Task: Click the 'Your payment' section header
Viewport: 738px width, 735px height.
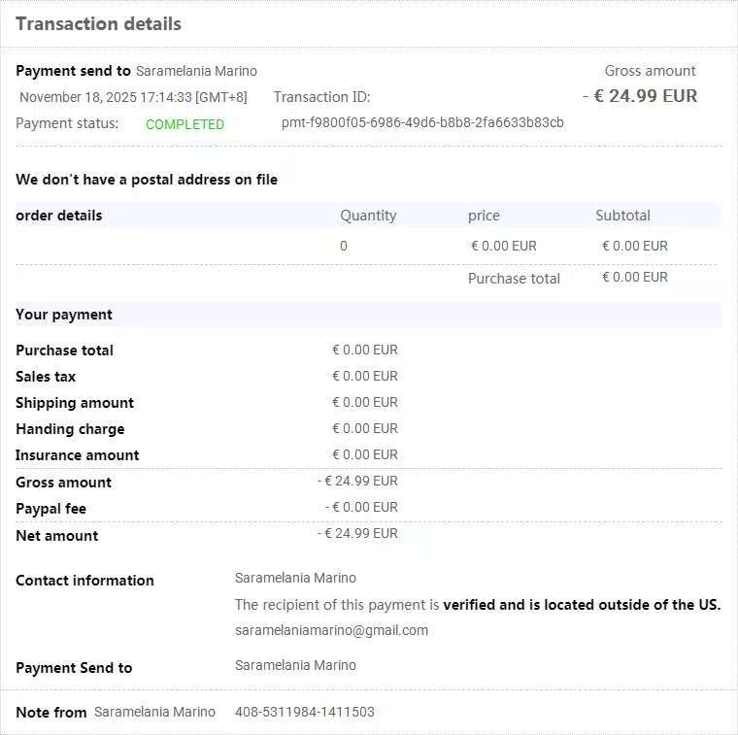Action: tap(64, 315)
